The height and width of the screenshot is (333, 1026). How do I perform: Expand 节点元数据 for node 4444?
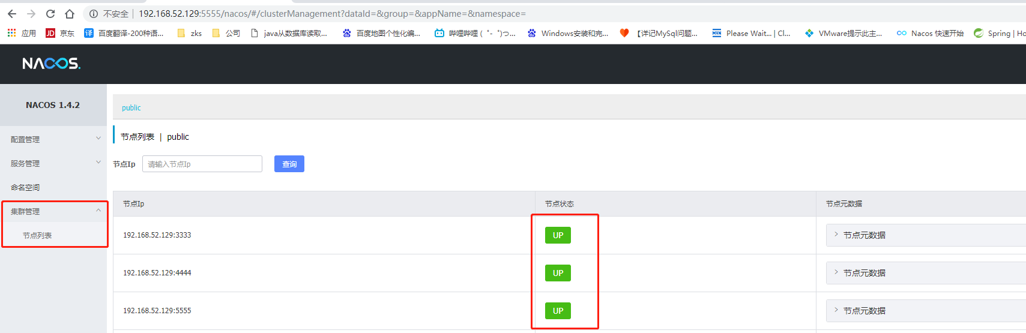(926, 273)
